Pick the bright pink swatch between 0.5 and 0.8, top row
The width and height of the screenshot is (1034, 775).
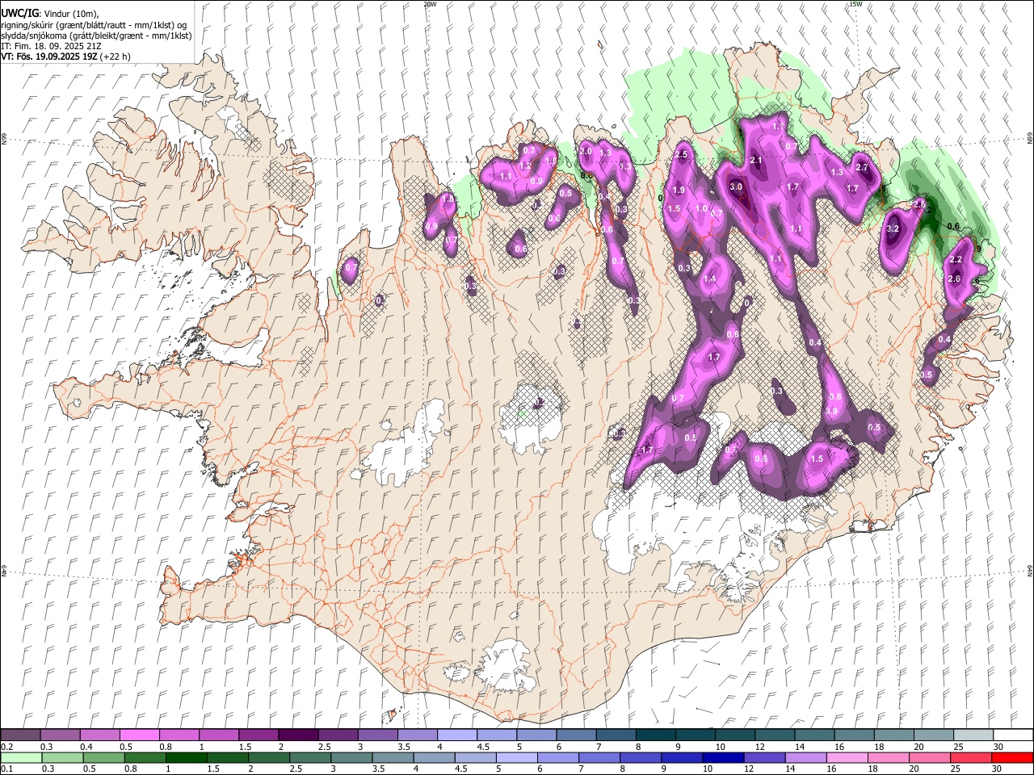click(x=139, y=735)
